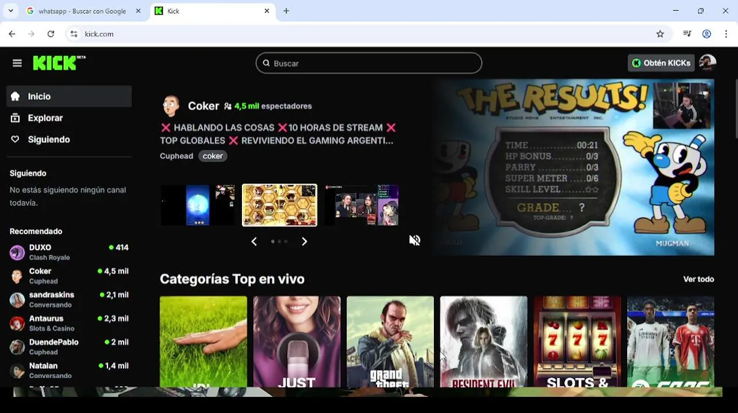
Task: Open Chrome profile icon in toolbar
Action: coord(706,34)
